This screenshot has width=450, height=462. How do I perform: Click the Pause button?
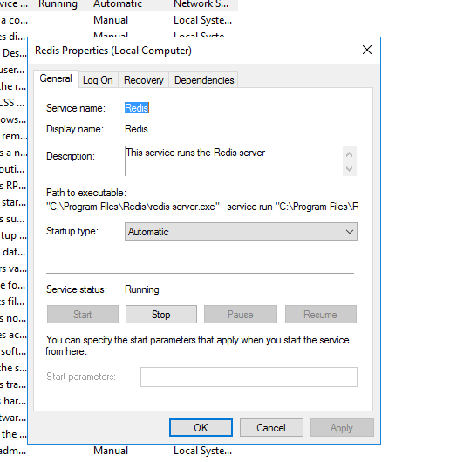click(x=241, y=315)
